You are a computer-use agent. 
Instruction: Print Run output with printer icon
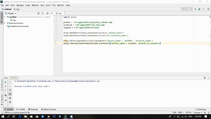[10, 98]
